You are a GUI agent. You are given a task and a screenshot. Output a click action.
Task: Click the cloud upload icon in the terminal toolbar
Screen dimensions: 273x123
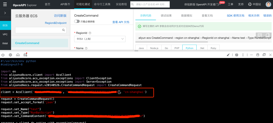[x=18, y=55]
